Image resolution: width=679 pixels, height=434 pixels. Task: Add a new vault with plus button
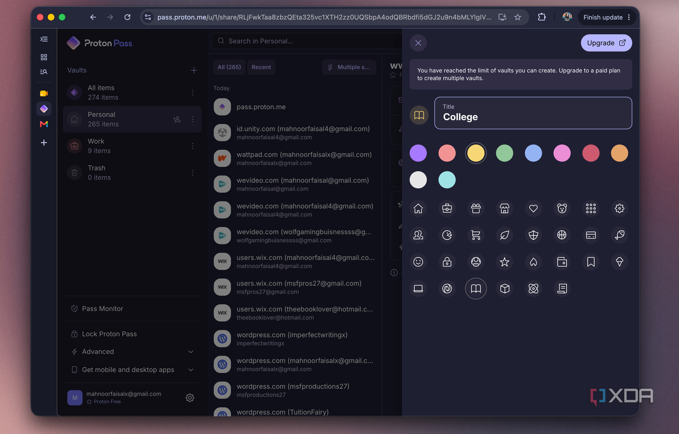point(194,70)
